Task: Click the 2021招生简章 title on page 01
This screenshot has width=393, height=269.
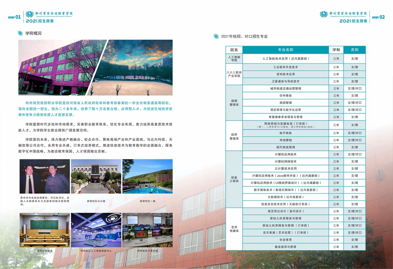Action: [40, 21]
